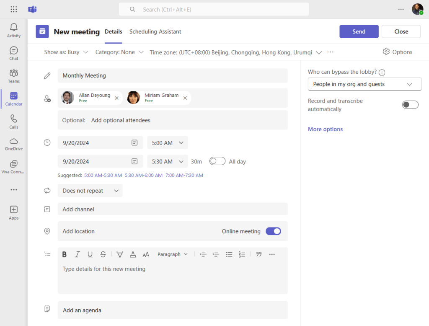
Task: Insert a bulleted list
Action: pyautogui.click(x=229, y=254)
